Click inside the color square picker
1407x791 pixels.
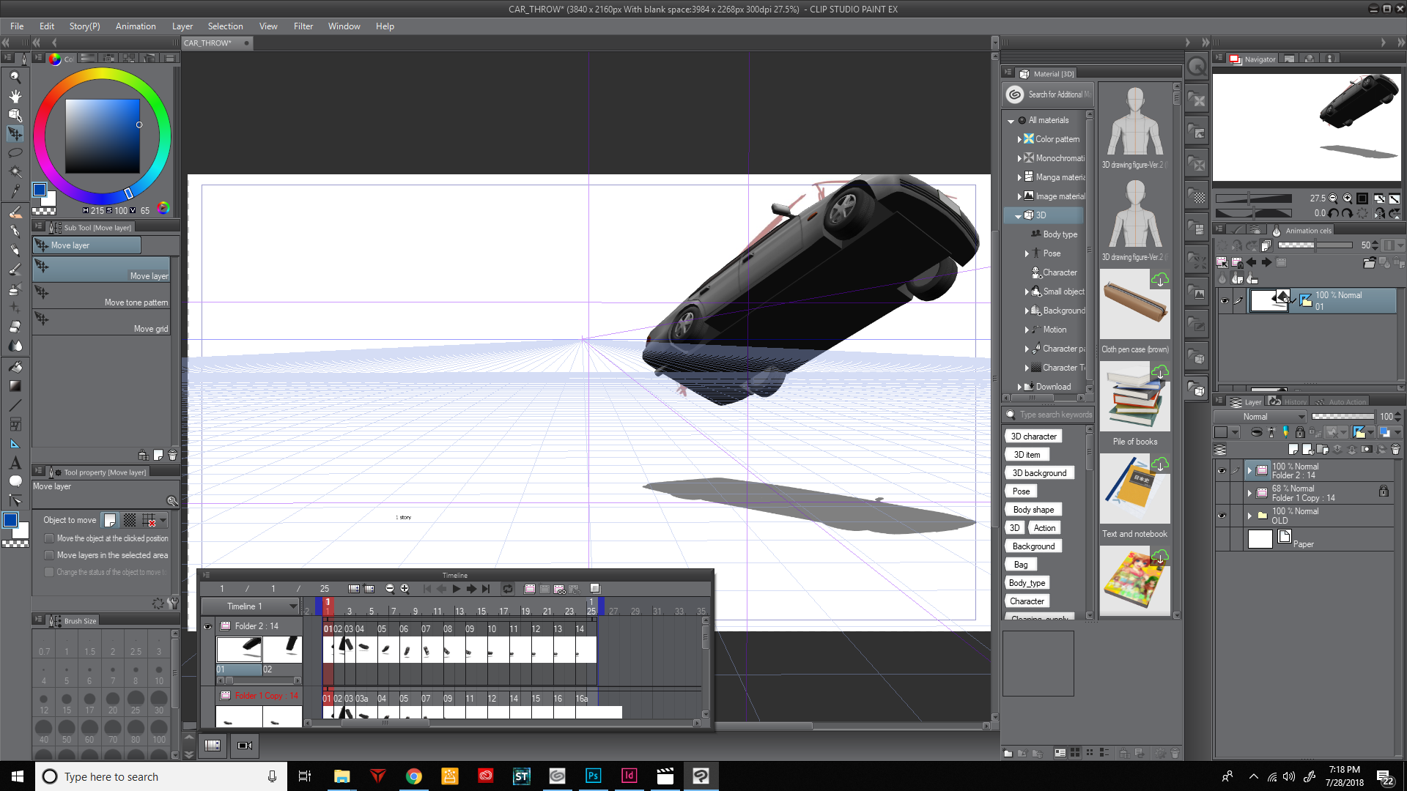pos(103,135)
